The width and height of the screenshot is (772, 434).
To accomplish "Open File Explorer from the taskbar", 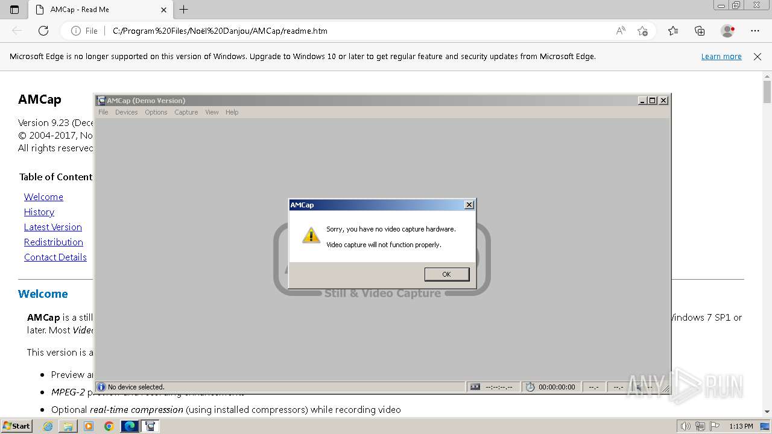I will (x=68, y=426).
